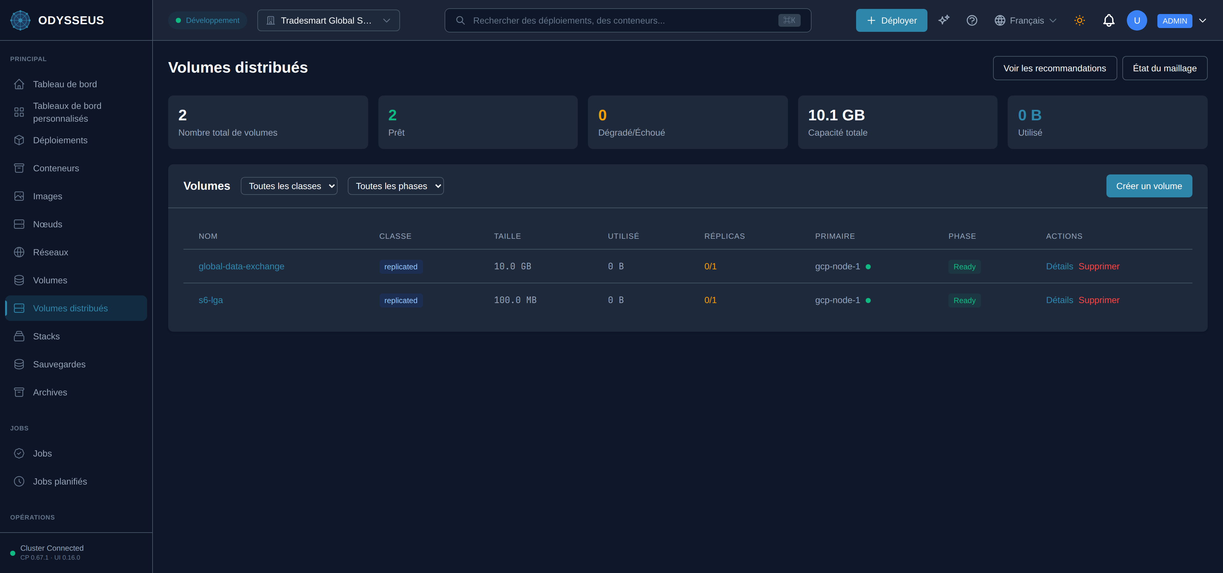Image resolution: width=1223 pixels, height=573 pixels.
Task: Open Tableau de bord in sidebar
Action: 76,84
